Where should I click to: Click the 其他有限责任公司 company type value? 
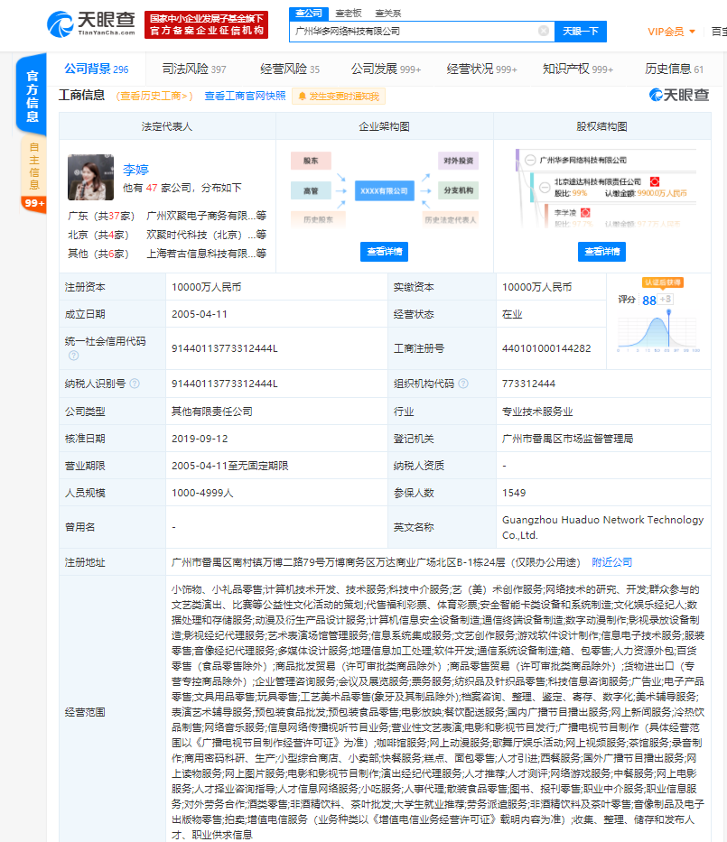211,412
